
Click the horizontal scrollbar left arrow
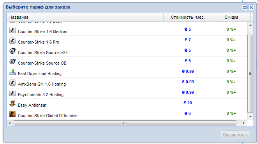click(x=10, y=123)
